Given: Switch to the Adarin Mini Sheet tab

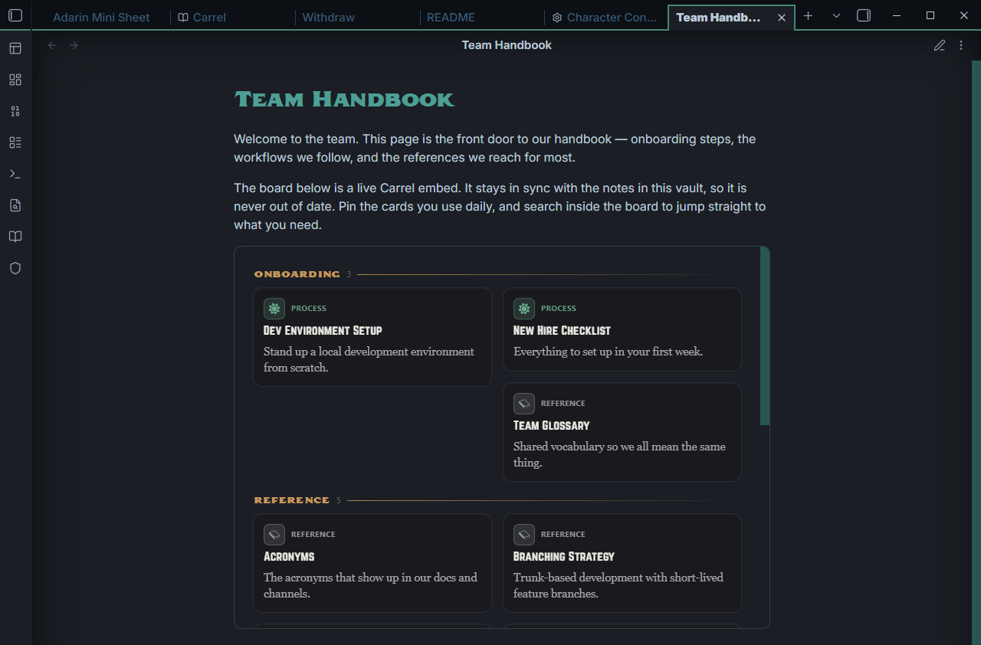Looking at the screenshot, I should click(x=101, y=18).
